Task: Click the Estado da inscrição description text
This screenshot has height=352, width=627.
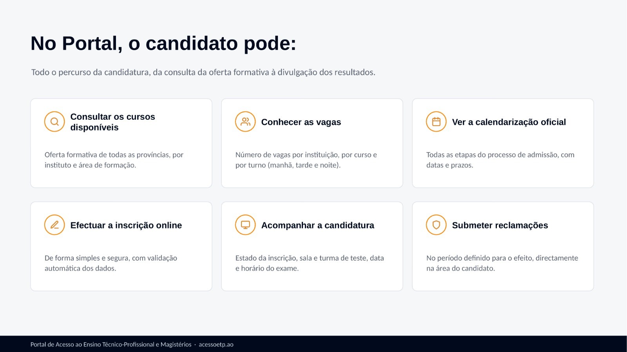Action: 310,263
